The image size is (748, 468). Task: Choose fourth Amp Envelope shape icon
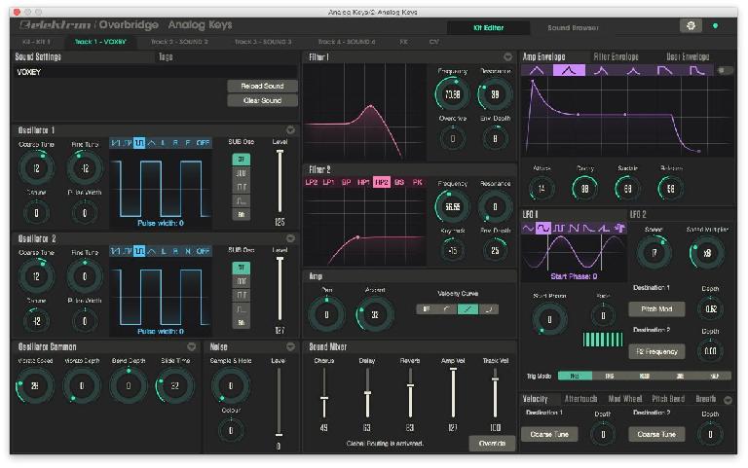tap(633, 70)
